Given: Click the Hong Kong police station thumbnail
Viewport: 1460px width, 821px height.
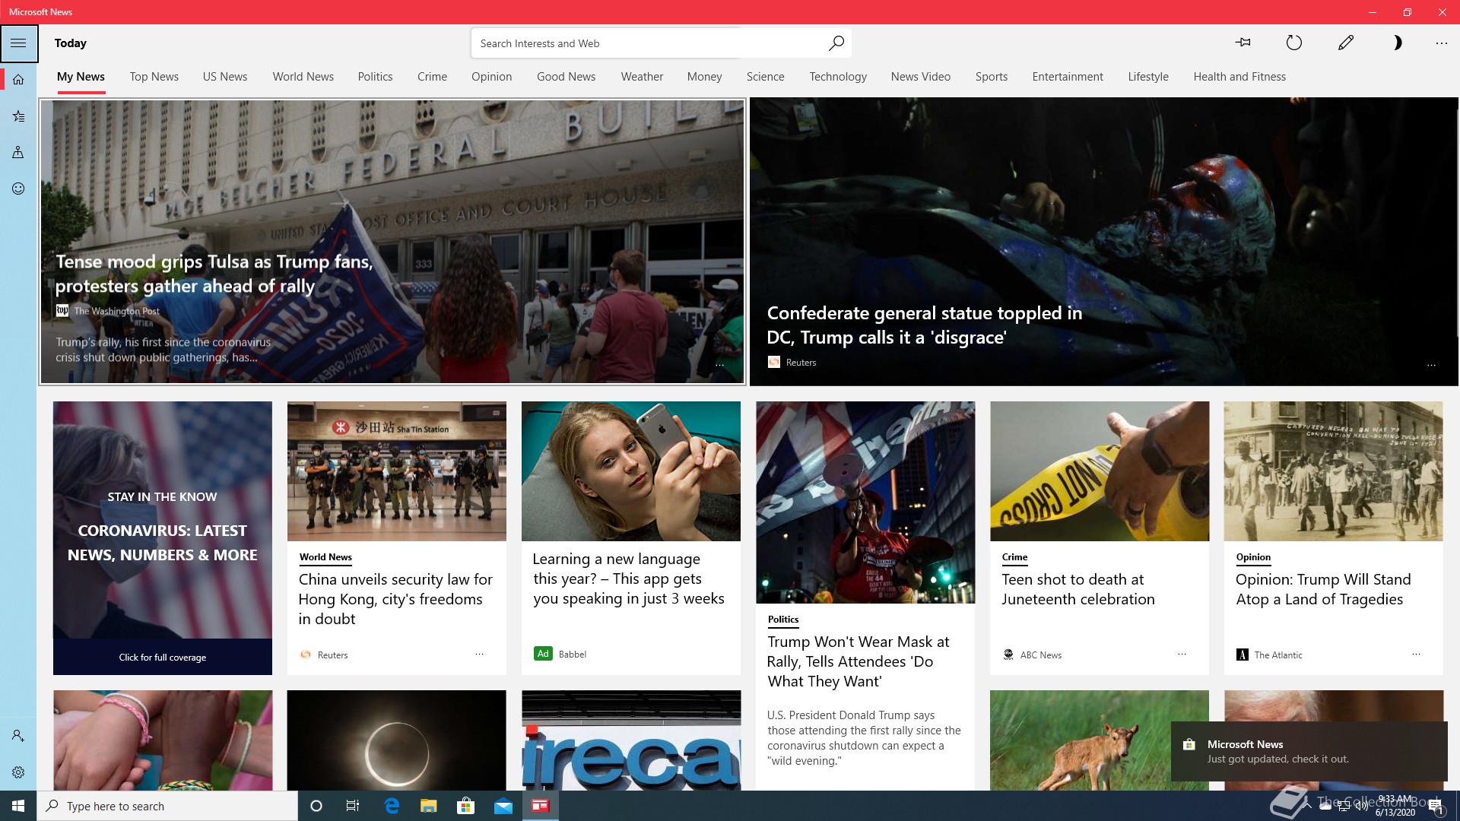Looking at the screenshot, I should click(x=396, y=471).
